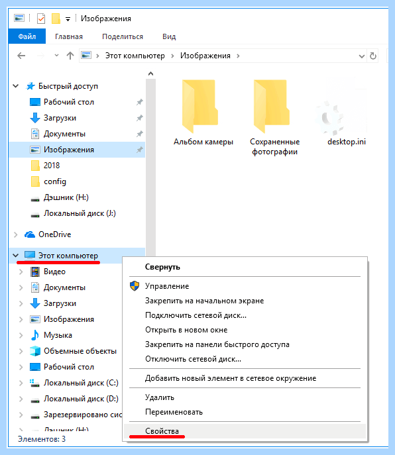This screenshot has height=455, width=395.
Task: Expand the Видео tree node
Action: (21, 272)
